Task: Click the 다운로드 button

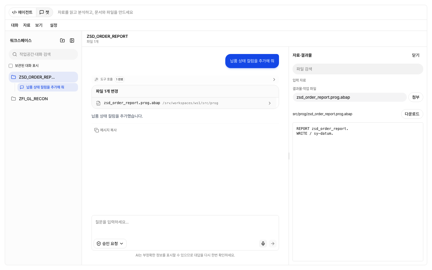Action: 412,114
